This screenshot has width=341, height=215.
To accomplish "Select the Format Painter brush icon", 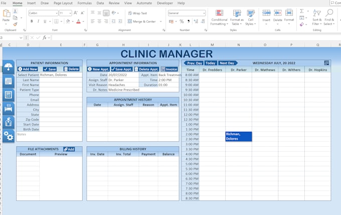I will [x=15, y=25].
